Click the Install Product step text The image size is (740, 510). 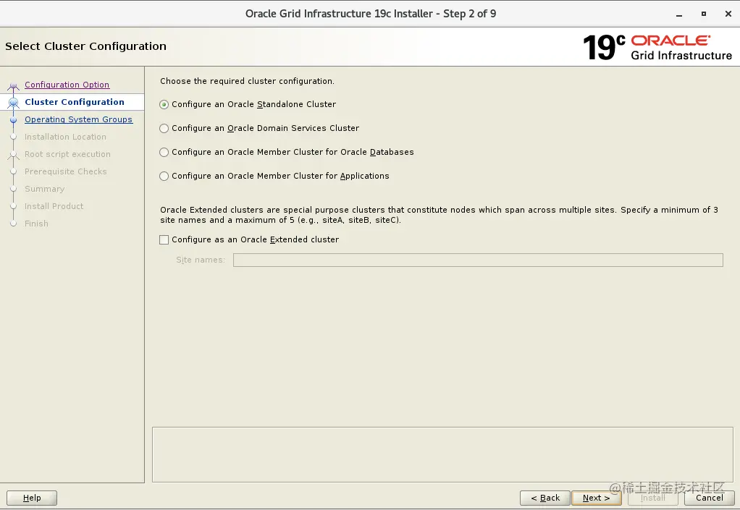pyautogui.click(x=54, y=206)
